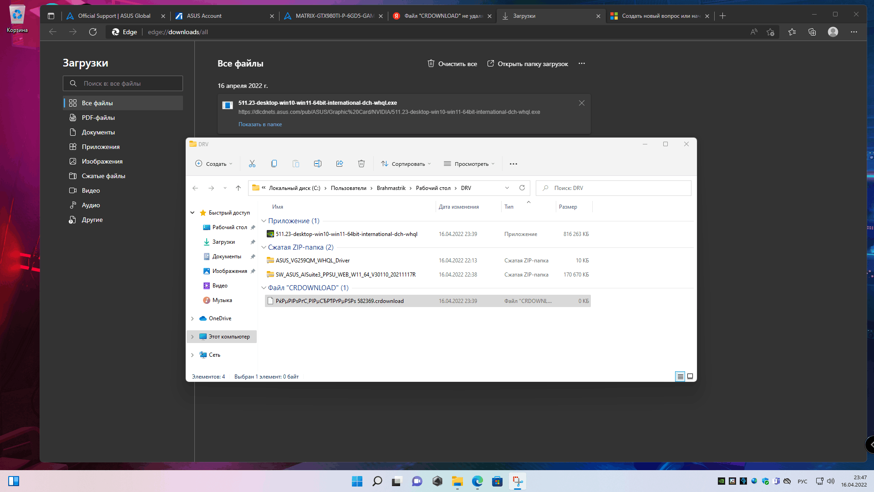Viewport: 874px width, 492px height.
Task: Switch Explorer to large thumbnails view icon
Action: (x=690, y=376)
